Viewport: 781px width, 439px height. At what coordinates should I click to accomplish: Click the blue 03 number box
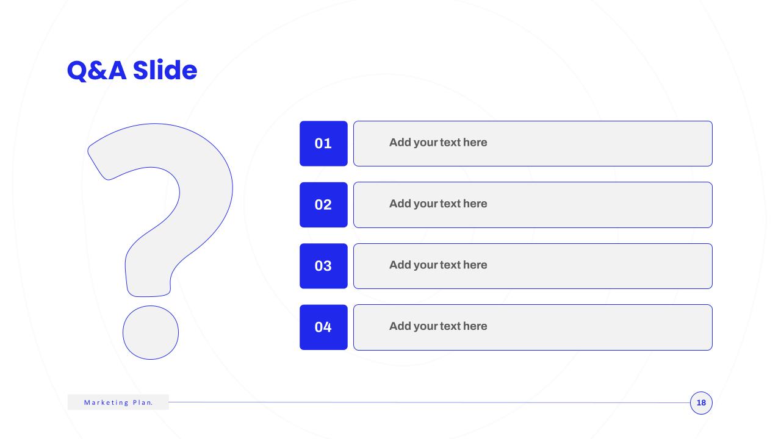click(323, 266)
